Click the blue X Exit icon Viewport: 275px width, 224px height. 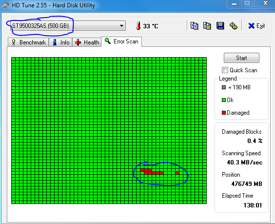pyautogui.click(x=251, y=26)
